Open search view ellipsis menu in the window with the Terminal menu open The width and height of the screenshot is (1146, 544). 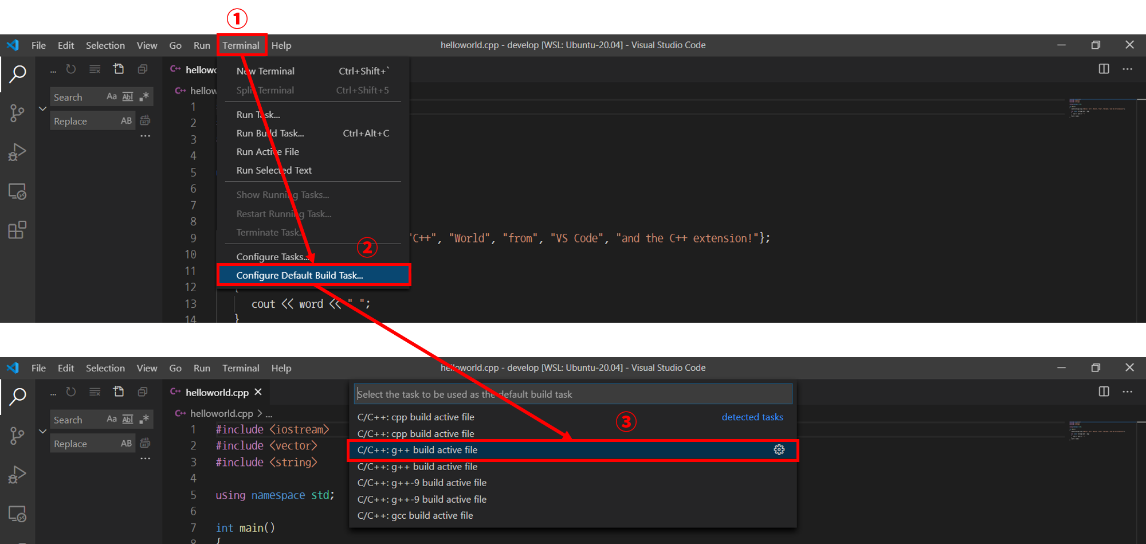[53, 72]
